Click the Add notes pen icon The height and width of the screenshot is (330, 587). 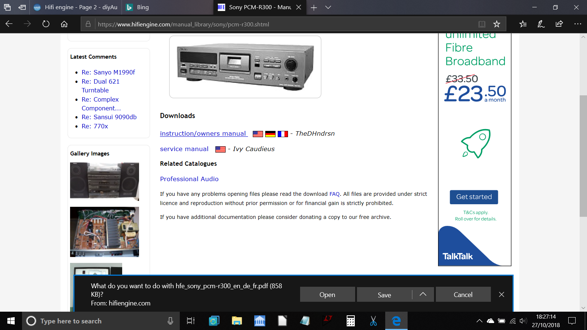(x=541, y=24)
